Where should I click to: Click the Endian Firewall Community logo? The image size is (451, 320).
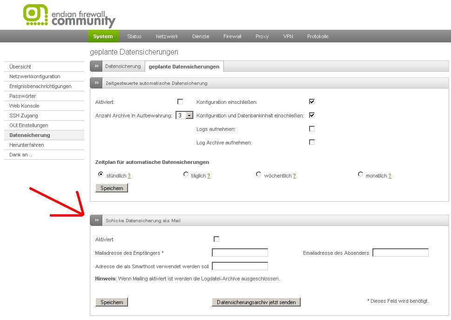69,16
